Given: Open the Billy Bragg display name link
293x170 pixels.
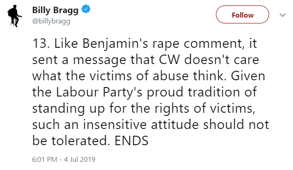Looking at the screenshot, I should (55, 10).
